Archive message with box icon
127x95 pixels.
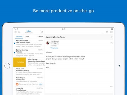[111, 32]
